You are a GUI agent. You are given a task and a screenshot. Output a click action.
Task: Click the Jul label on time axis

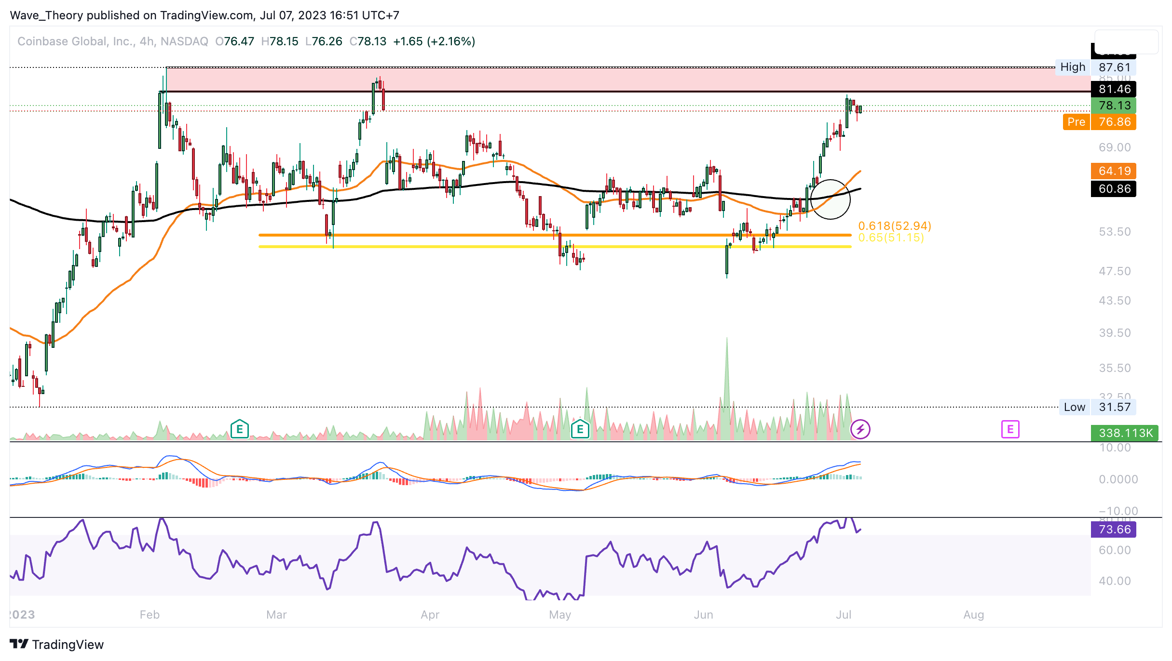(843, 615)
